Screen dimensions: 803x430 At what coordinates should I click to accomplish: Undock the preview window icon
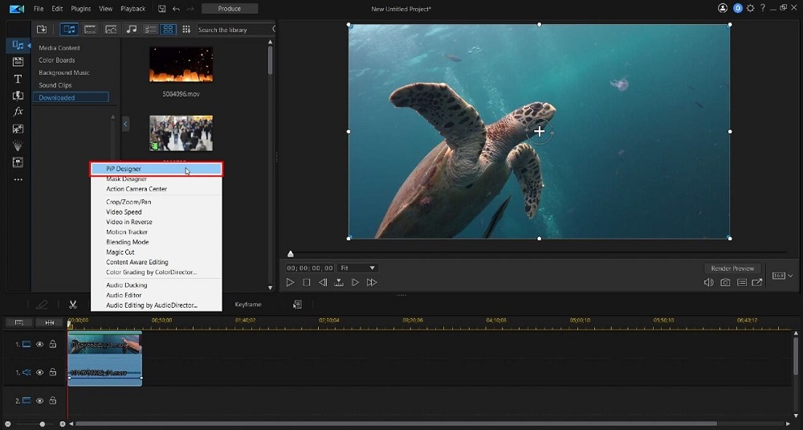point(757,282)
